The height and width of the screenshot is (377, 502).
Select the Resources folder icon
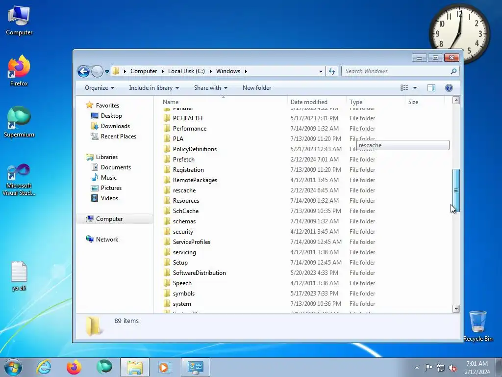click(x=167, y=201)
